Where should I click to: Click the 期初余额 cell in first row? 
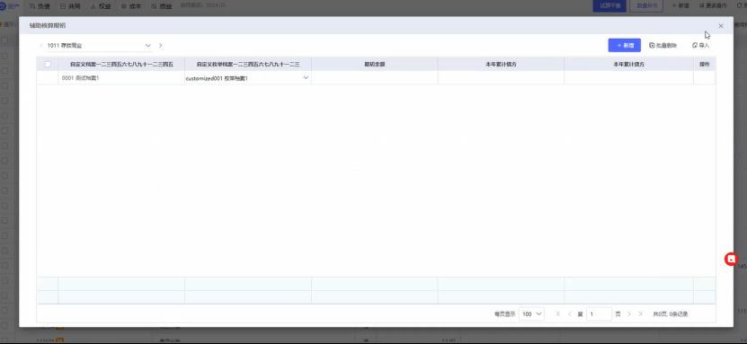coord(375,77)
